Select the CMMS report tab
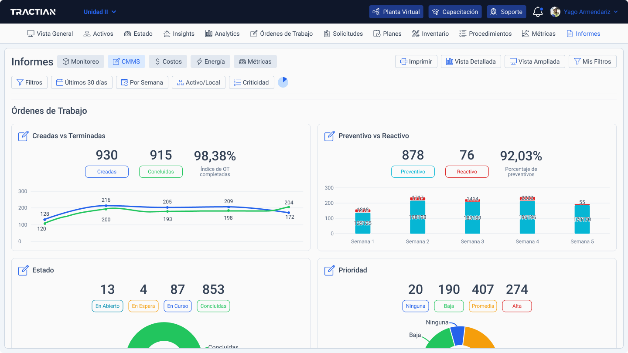 tap(126, 61)
